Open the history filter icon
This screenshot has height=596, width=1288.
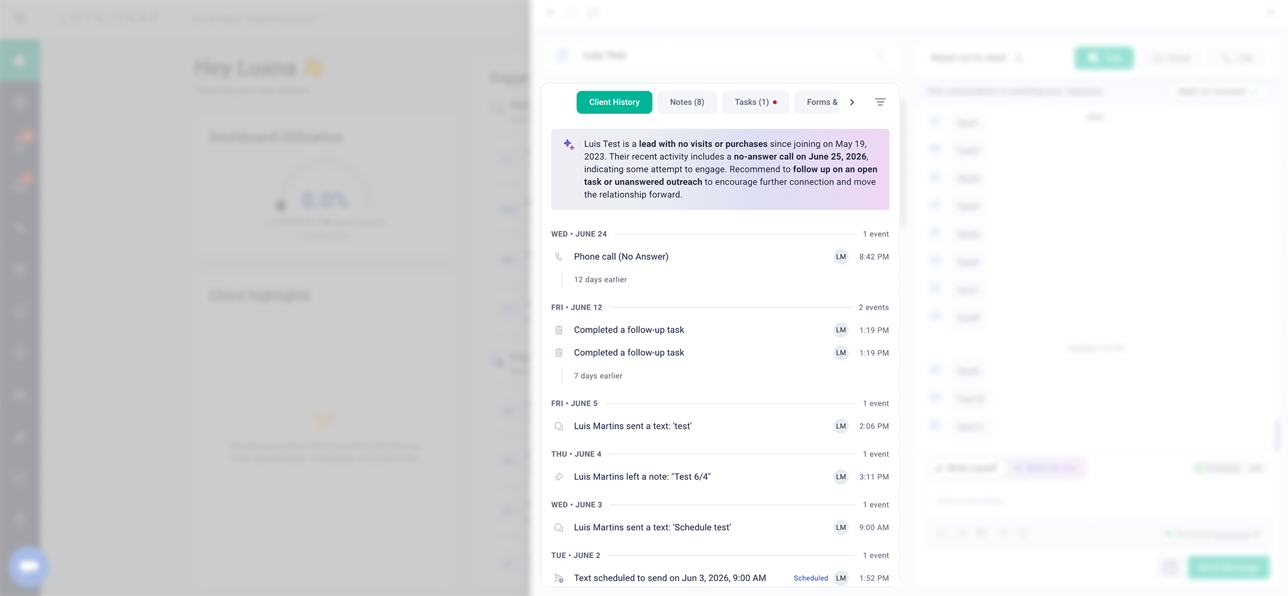coord(880,102)
